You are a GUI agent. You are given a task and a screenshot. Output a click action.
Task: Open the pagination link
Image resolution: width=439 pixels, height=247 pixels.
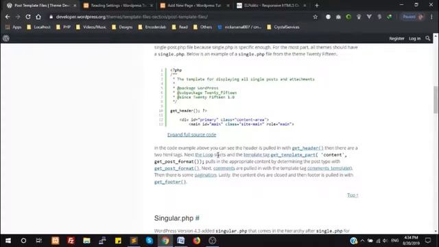[x=206, y=175]
